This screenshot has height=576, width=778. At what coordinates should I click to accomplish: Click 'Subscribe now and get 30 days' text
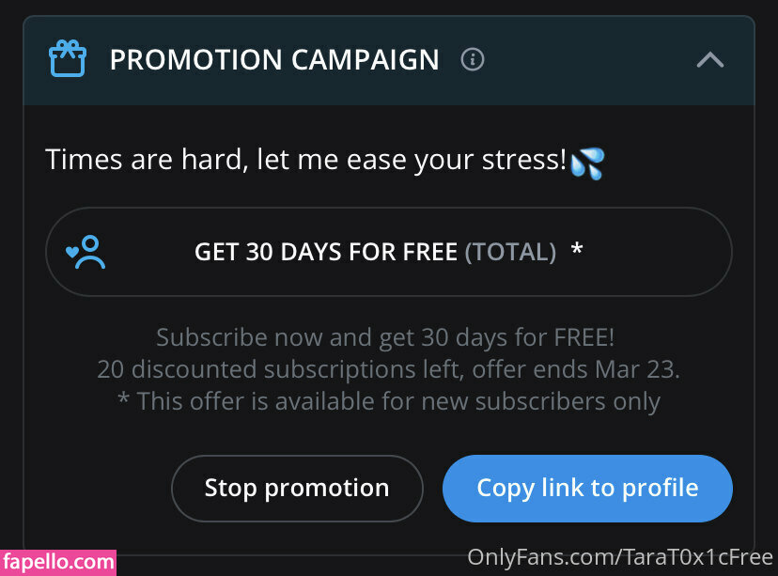coord(385,337)
